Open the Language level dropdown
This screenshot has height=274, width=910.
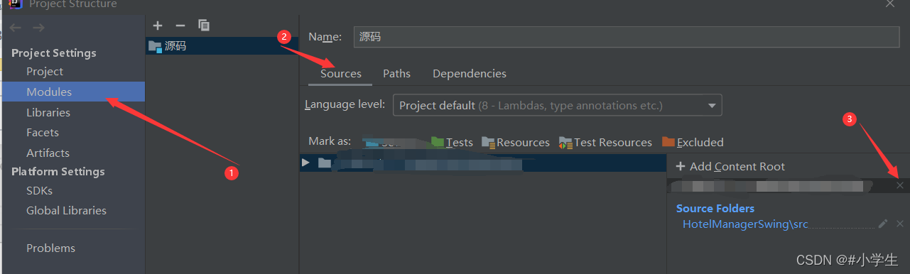tap(558, 105)
